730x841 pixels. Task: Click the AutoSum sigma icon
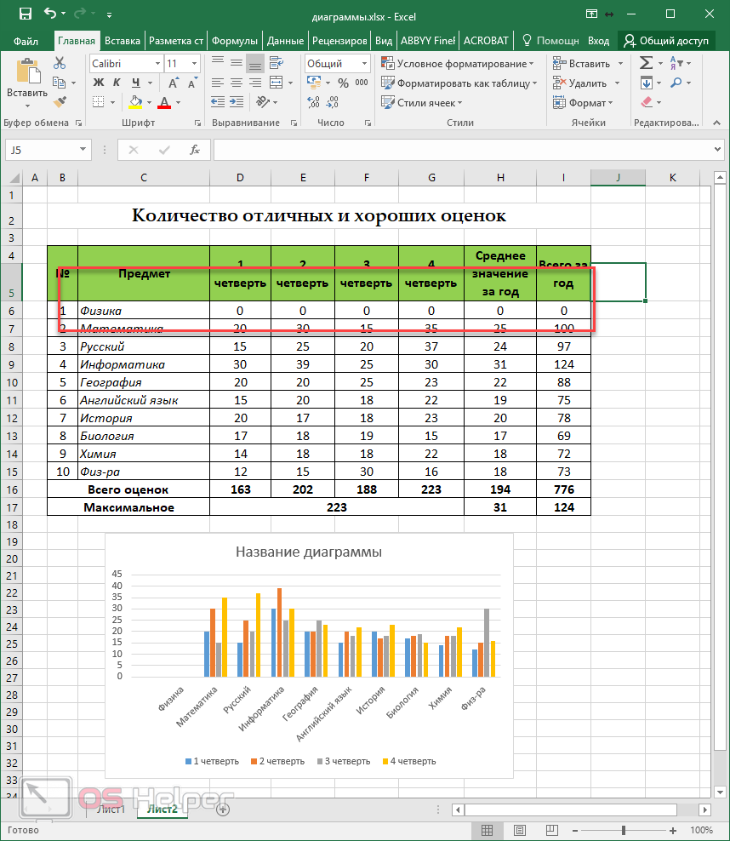tap(646, 63)
